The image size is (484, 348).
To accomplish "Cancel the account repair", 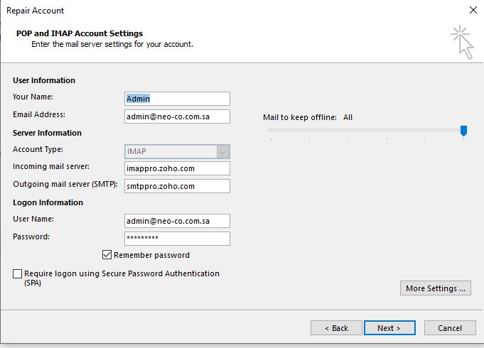I will (x=450, y=328).
